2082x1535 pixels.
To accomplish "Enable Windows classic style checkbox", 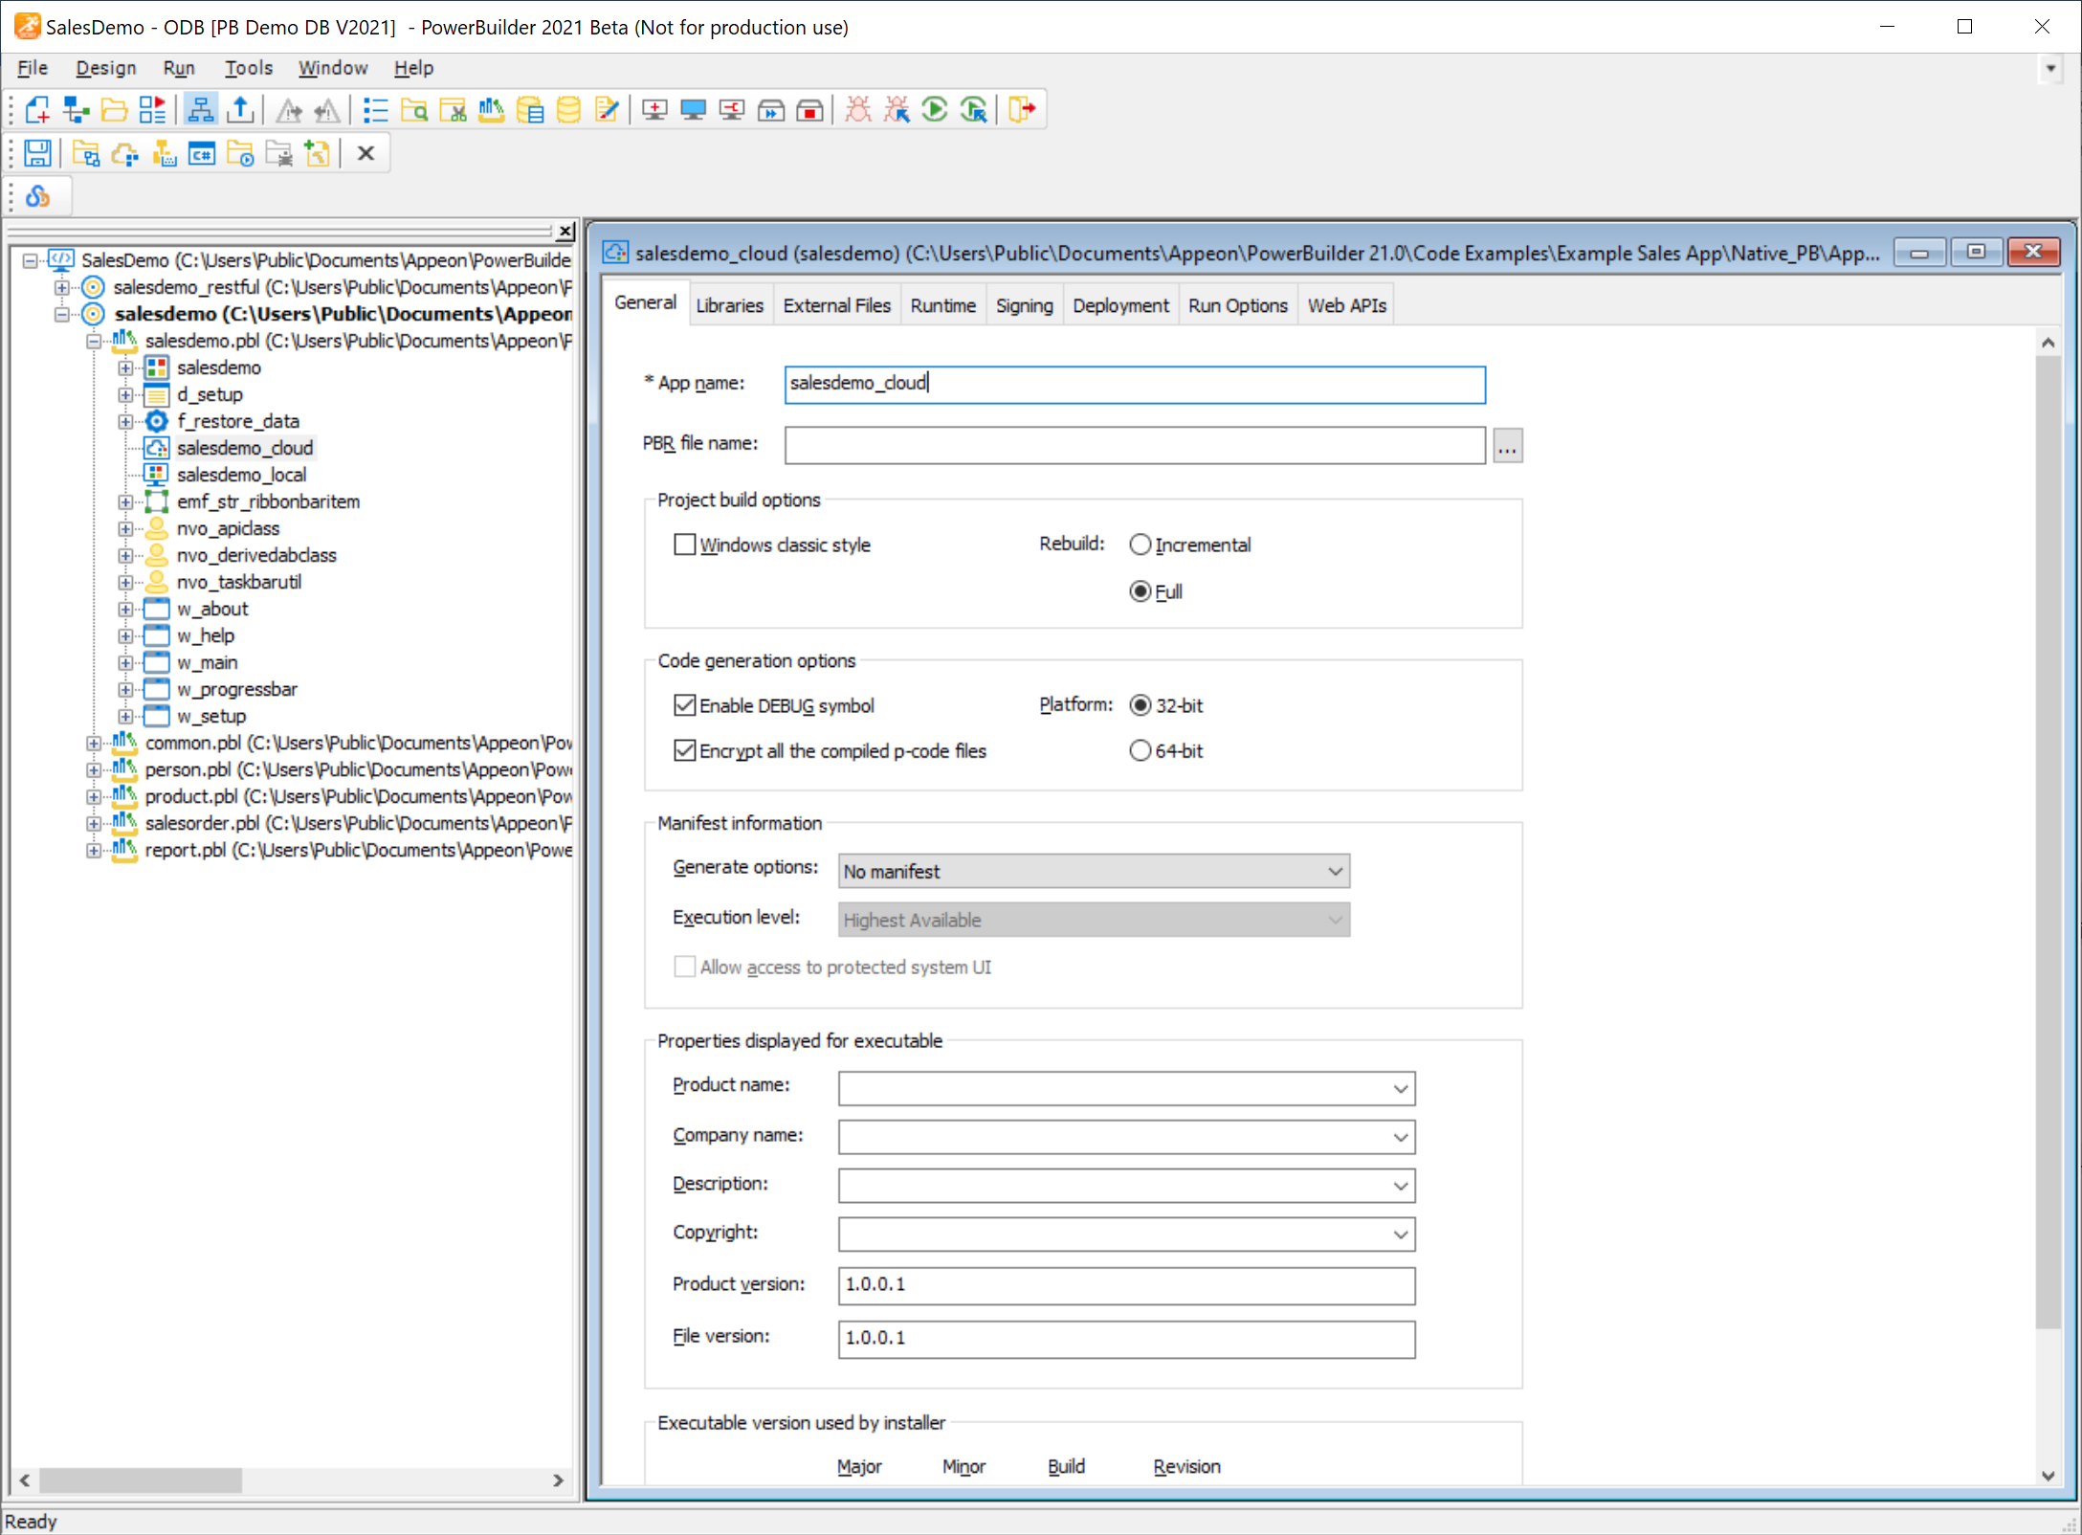I will point(684,545).
